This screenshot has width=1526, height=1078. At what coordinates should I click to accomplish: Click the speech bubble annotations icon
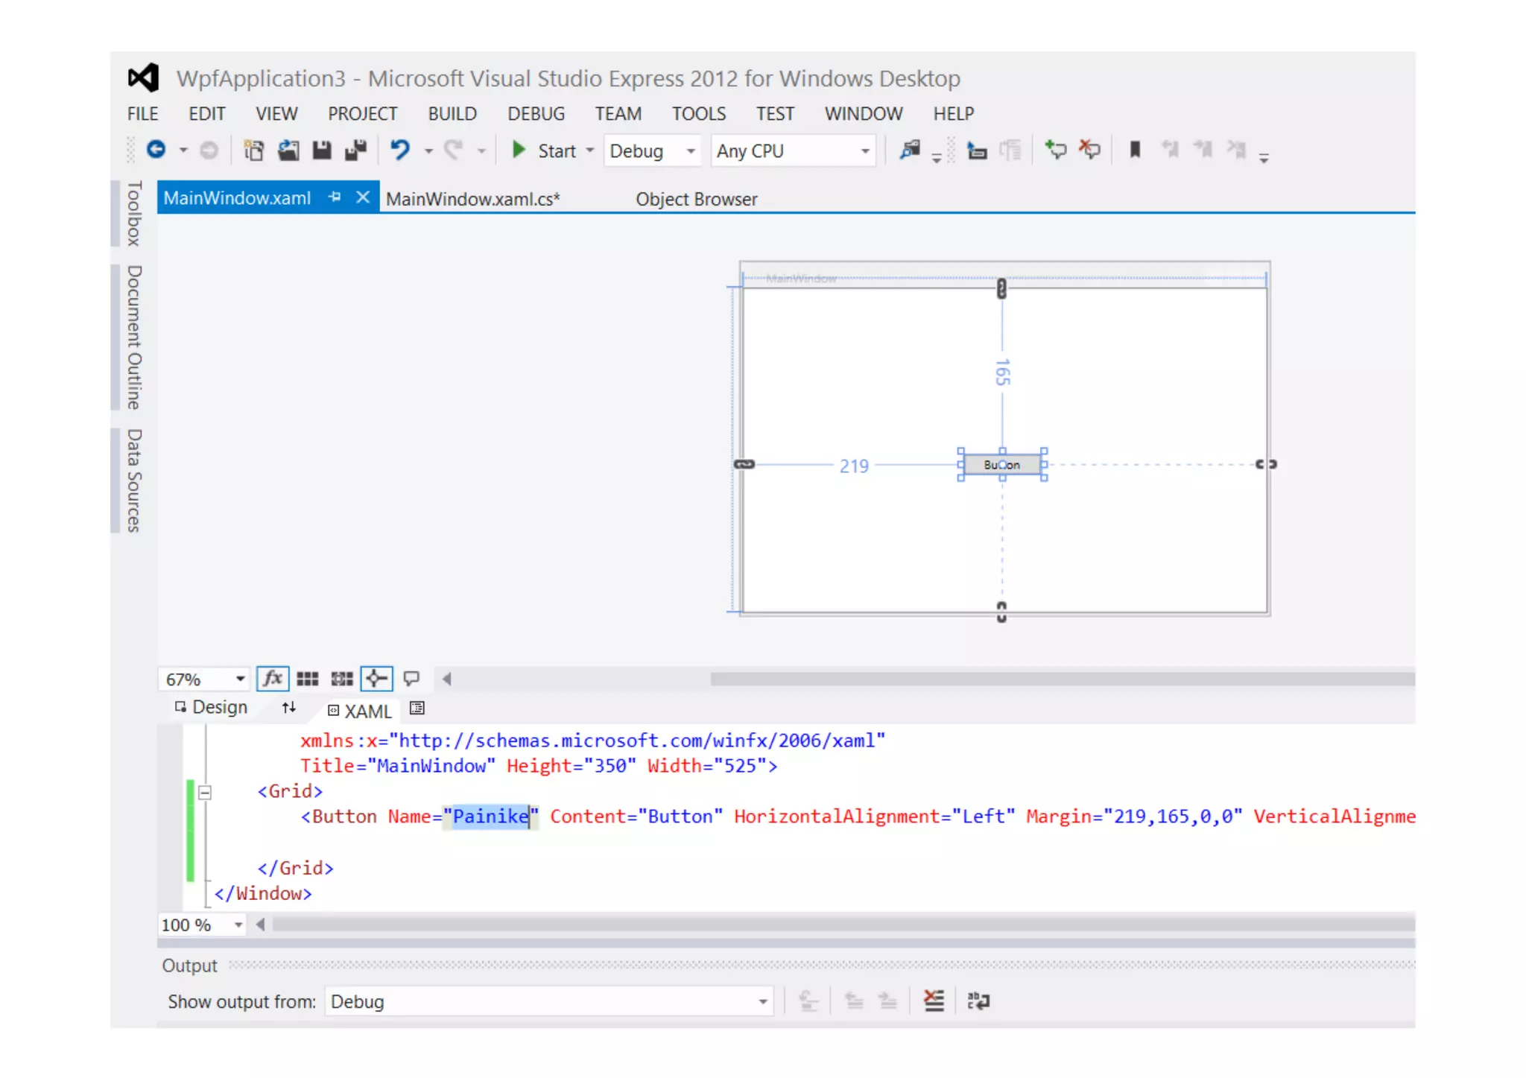pos(411,679)
